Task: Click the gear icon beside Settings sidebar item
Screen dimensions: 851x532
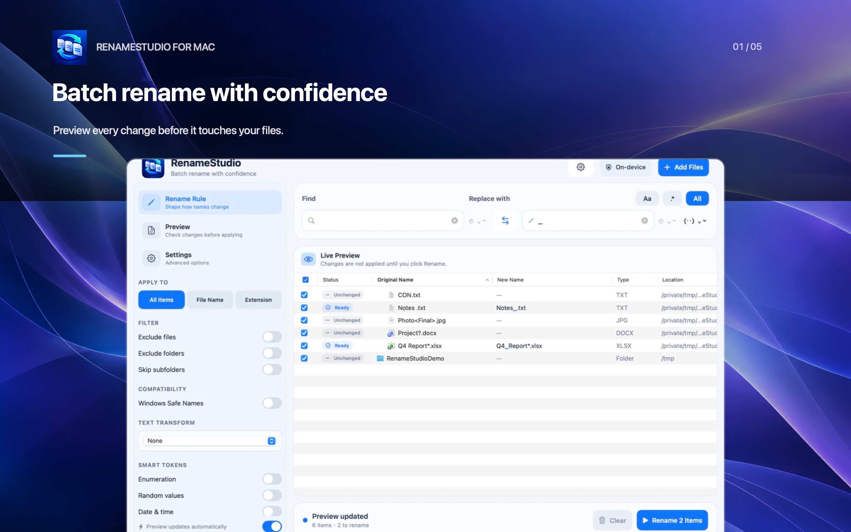Action: tap(151, 258)
